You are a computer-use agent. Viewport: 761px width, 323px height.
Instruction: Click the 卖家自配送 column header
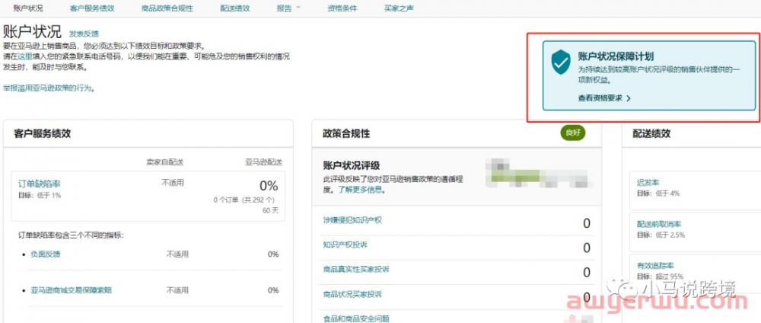click(x=165, y=161)
